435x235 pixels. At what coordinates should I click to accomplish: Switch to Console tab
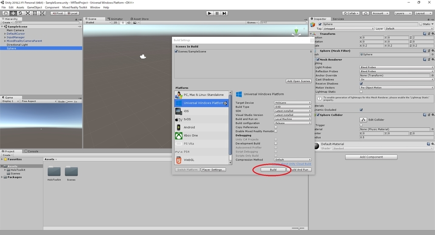tap(31, 151)
